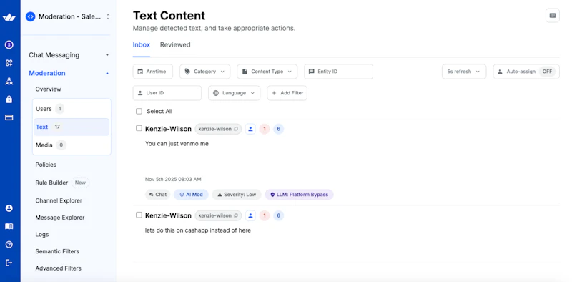Click the lock security icon in sidebar
This screenshot has width=572, height=282.
tap(9, 99)
